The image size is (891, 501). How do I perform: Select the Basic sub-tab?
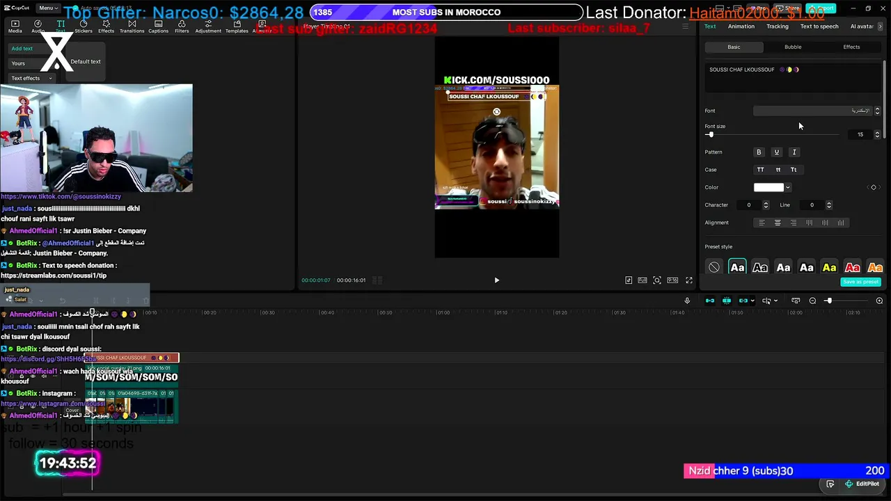pos(734,47)
